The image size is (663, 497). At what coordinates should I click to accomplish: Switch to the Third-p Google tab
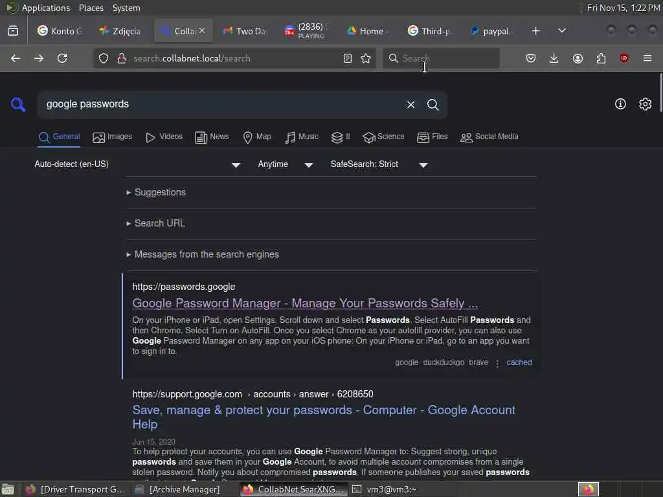pyautogui.click(x=429, y=31)
